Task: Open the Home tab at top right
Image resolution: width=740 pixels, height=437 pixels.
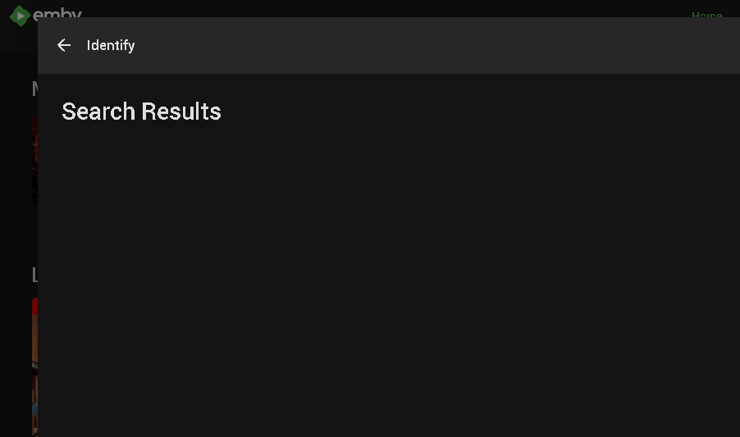Action: [x=706, y=14]
